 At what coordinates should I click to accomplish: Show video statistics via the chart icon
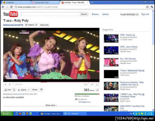(x=97, y=90)
